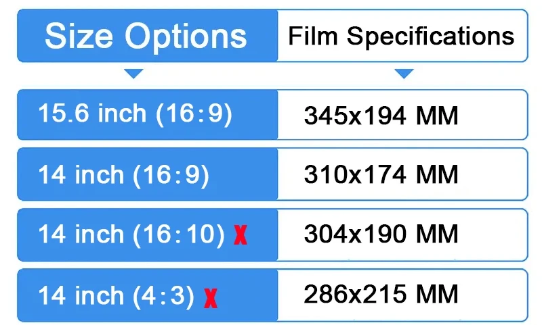This screenshot has width=542, height=325.
Task: Click the MM unit in the 345x194 row
Action: pyautogui.click(x=437, y=116)
